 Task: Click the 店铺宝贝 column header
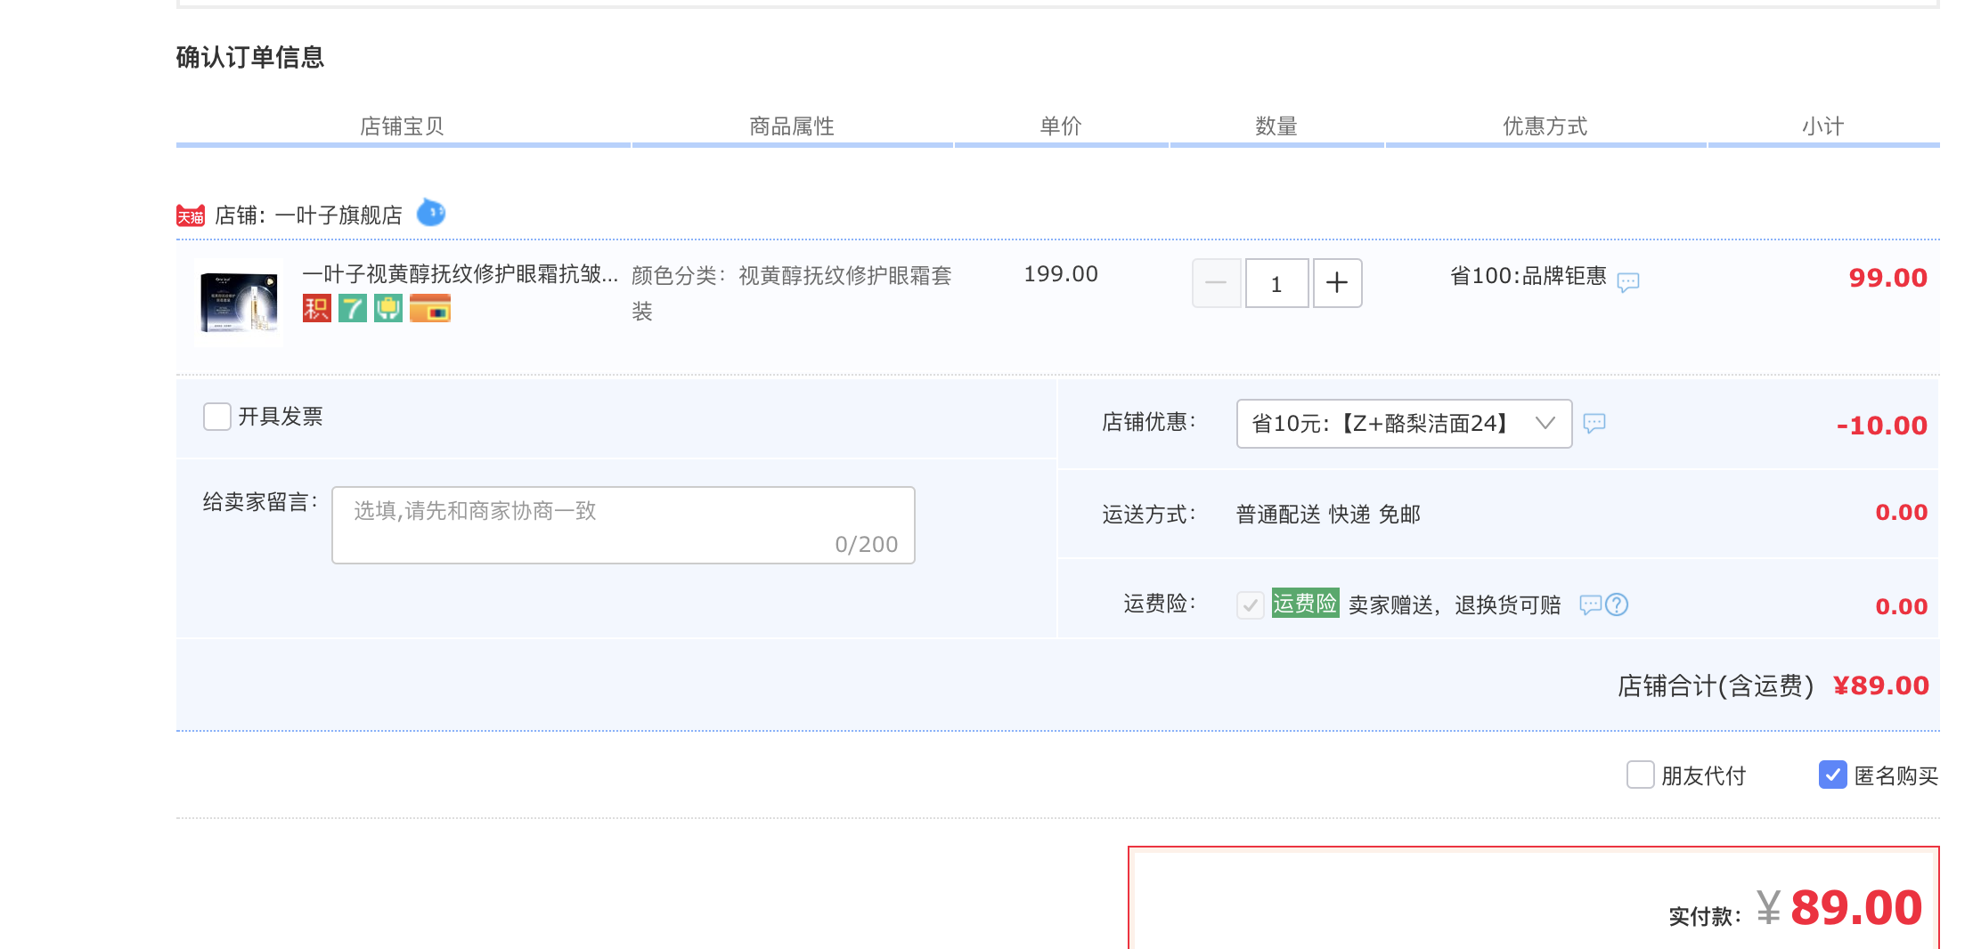point(402,126)
